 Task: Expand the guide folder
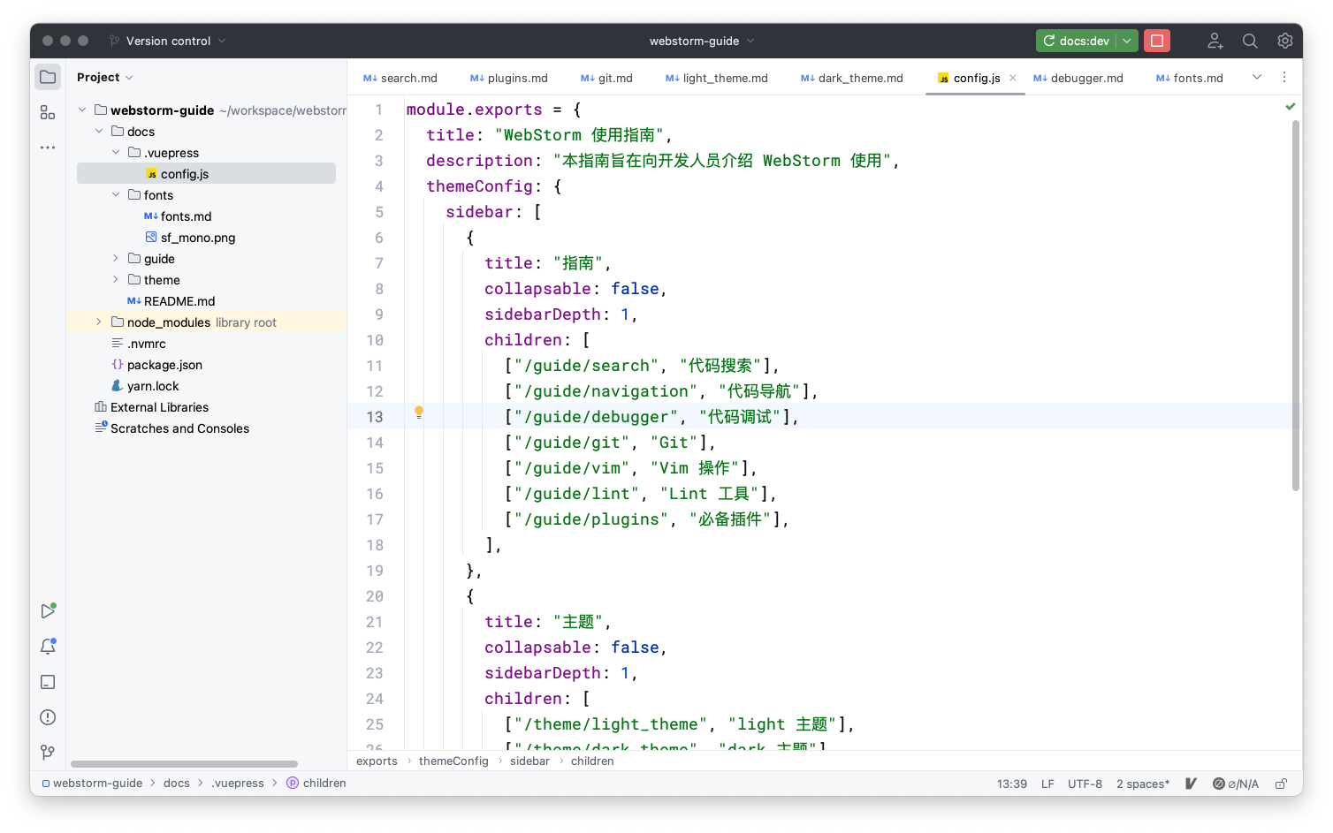pyautogui.click(x=116, y=259)
